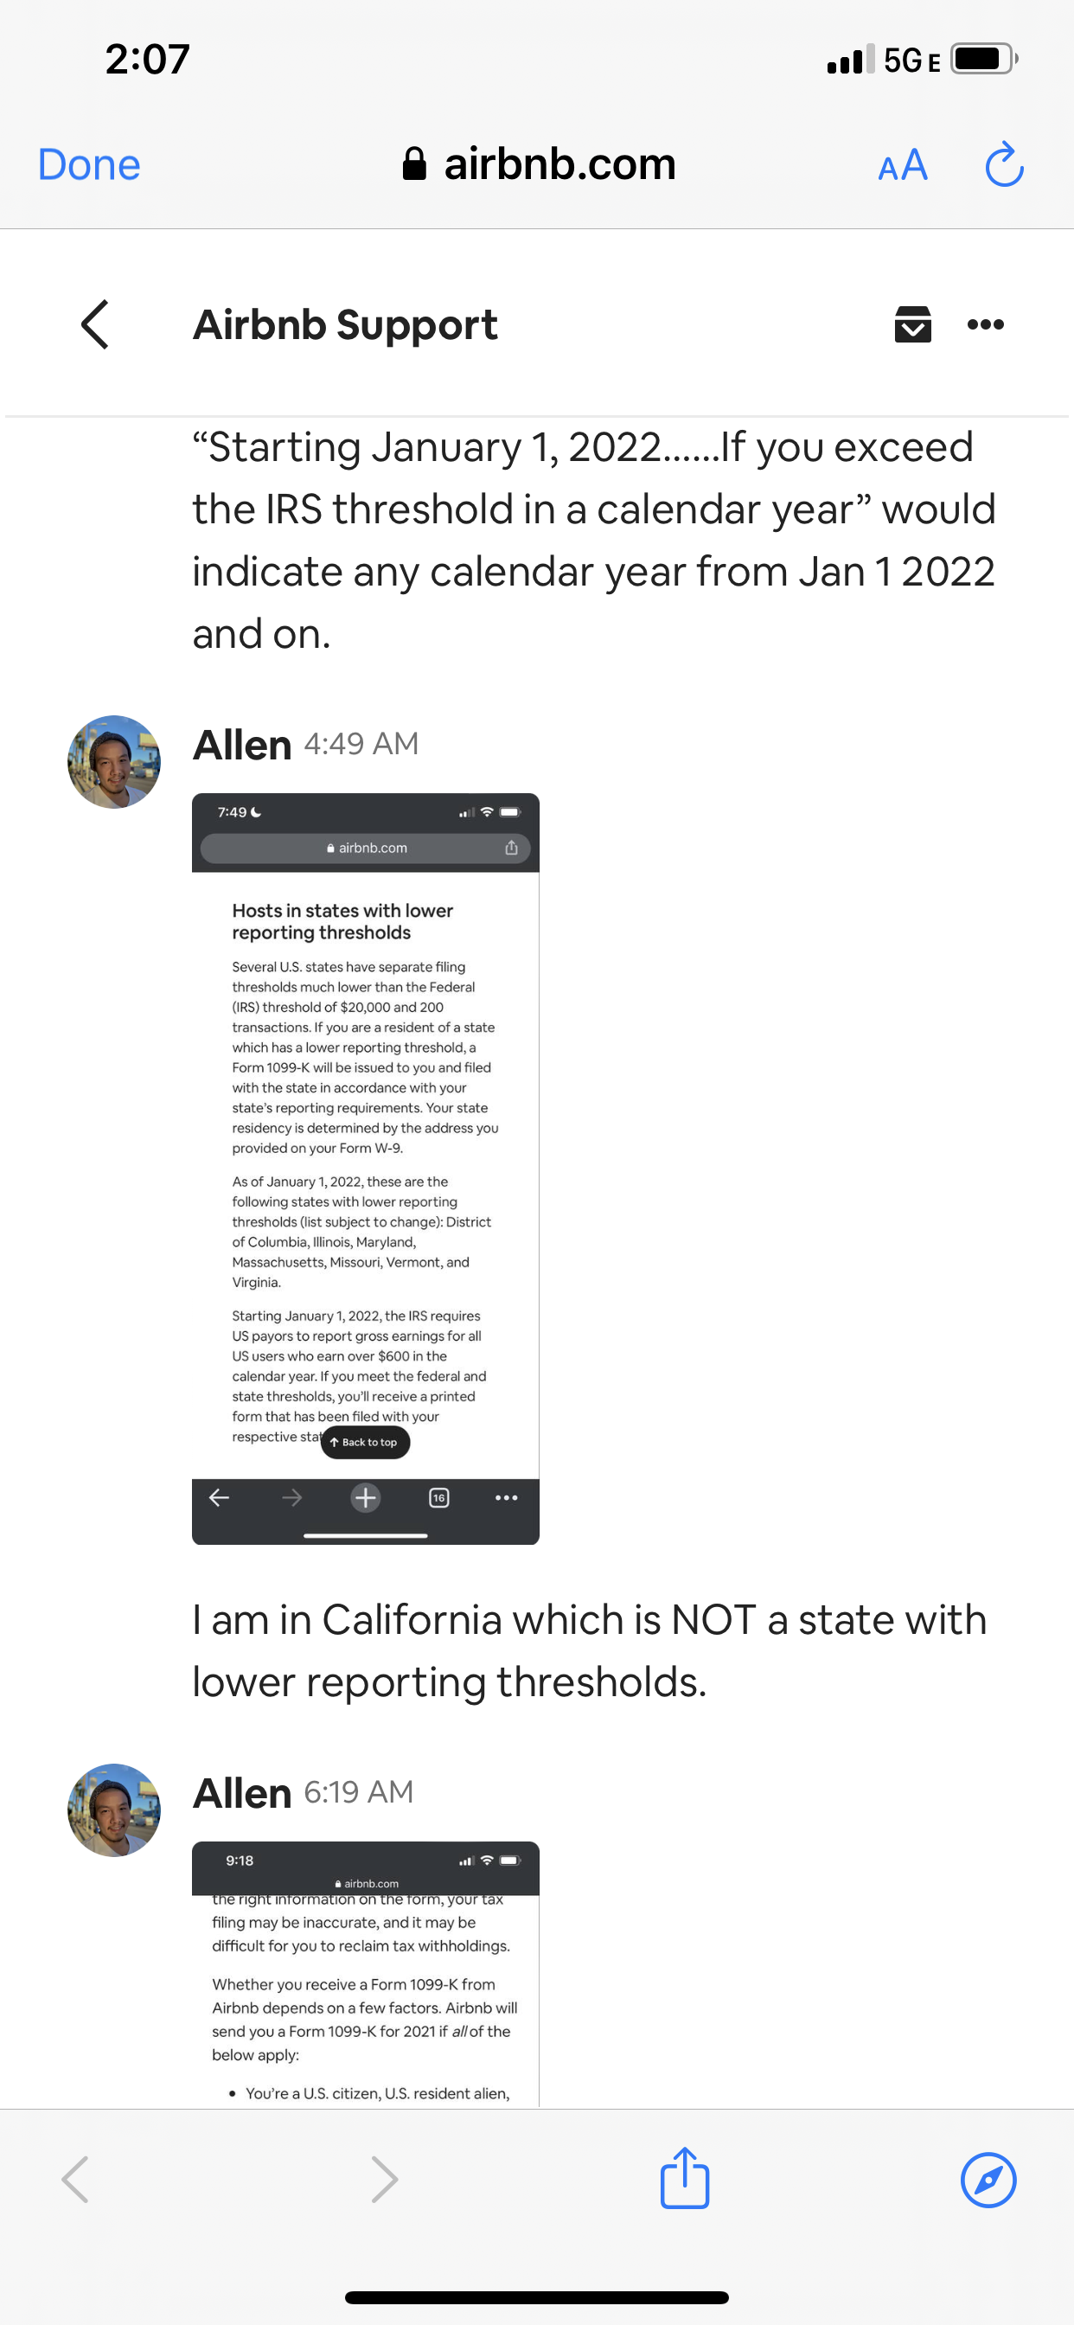
Task: Tap Allen's avatar on 6:19 AM message
Action: tap(114, 1809)
